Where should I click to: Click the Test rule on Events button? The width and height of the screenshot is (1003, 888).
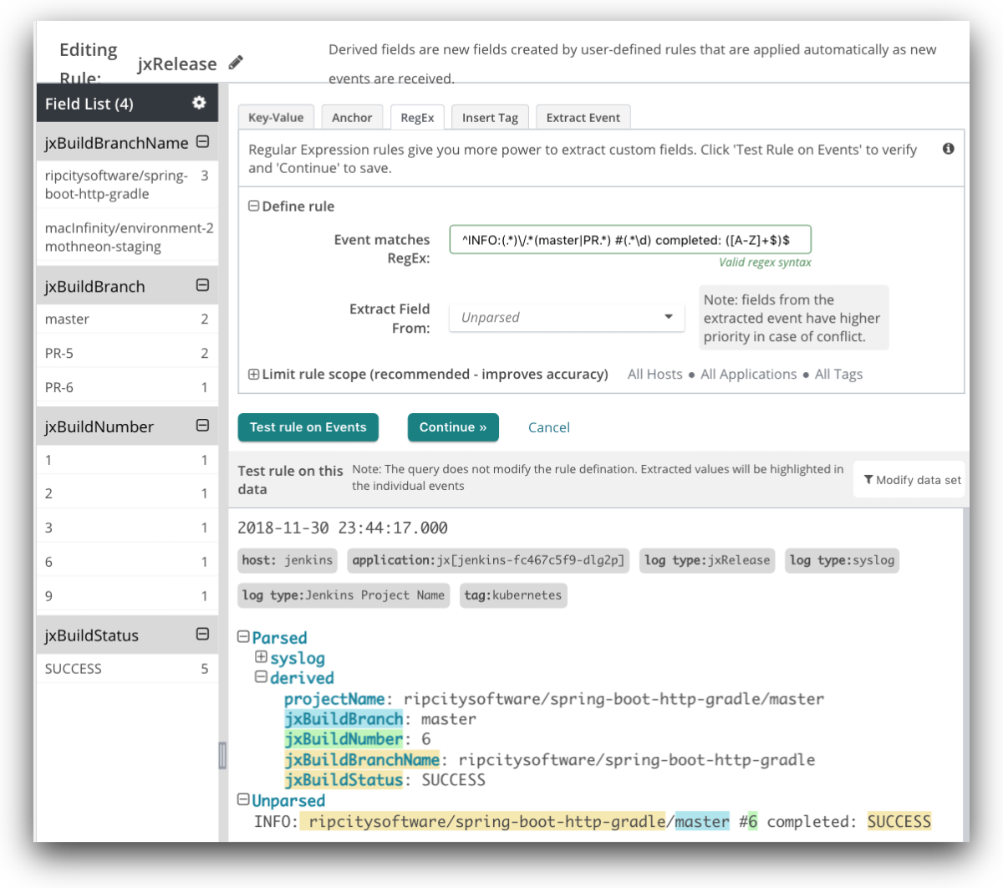pos(308,427)
